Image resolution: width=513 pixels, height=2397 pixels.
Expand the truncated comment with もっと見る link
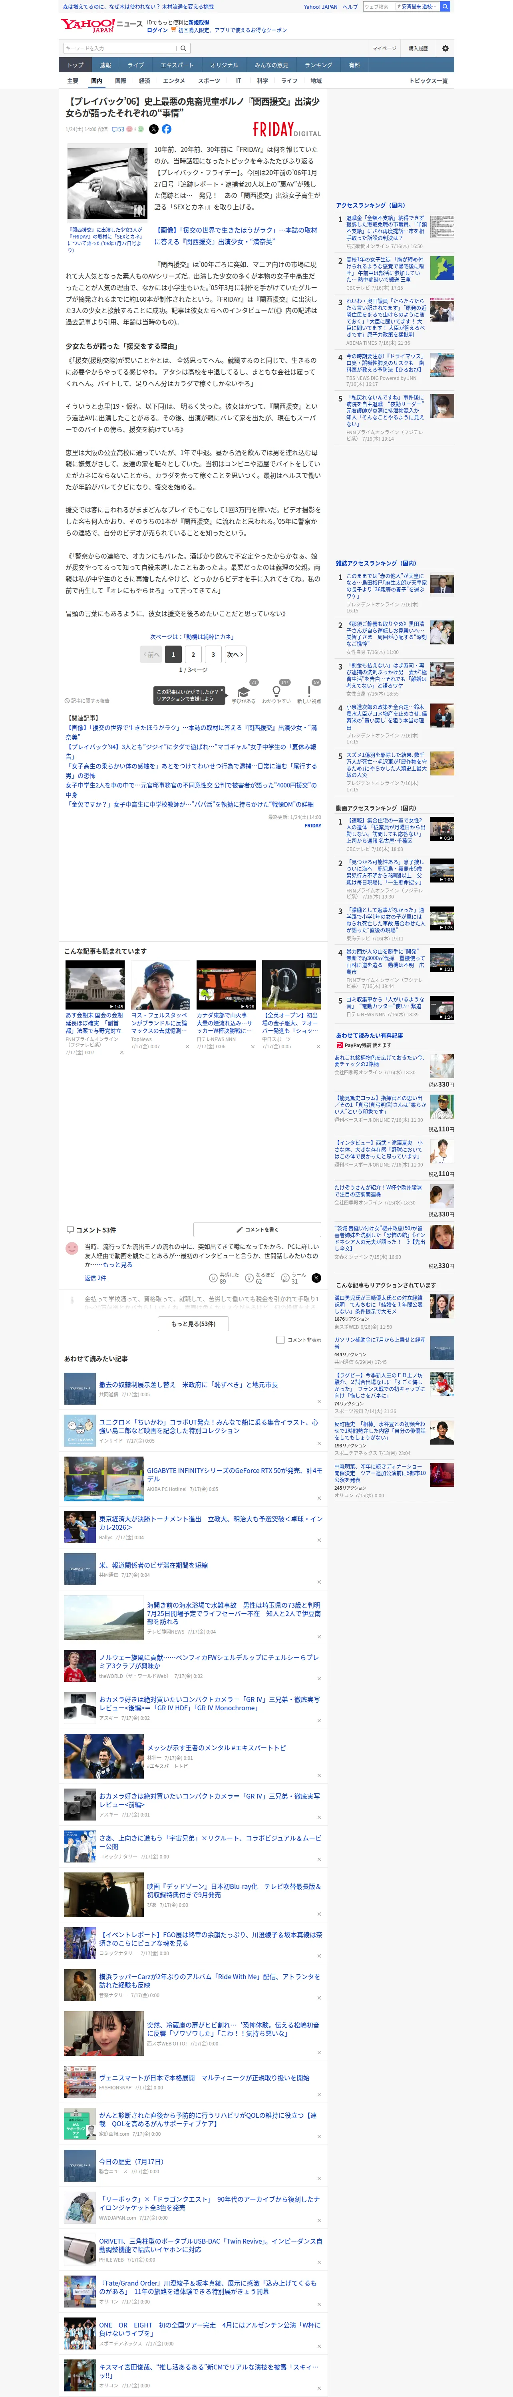[117, 1264]
